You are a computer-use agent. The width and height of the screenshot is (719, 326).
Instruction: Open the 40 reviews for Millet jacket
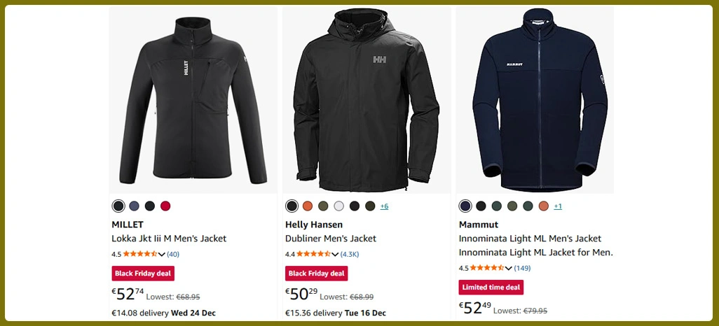click(173, 254)
